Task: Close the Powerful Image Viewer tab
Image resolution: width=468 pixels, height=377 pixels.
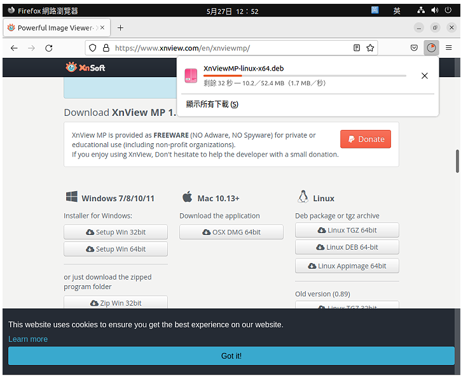Action: pyautogui.click(x=102, y=27)
